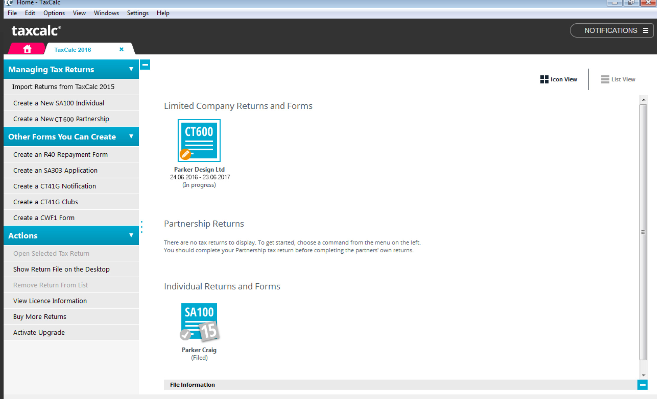
Task: Create a New CT600 Partnership return
Action: tap(71, 119)
